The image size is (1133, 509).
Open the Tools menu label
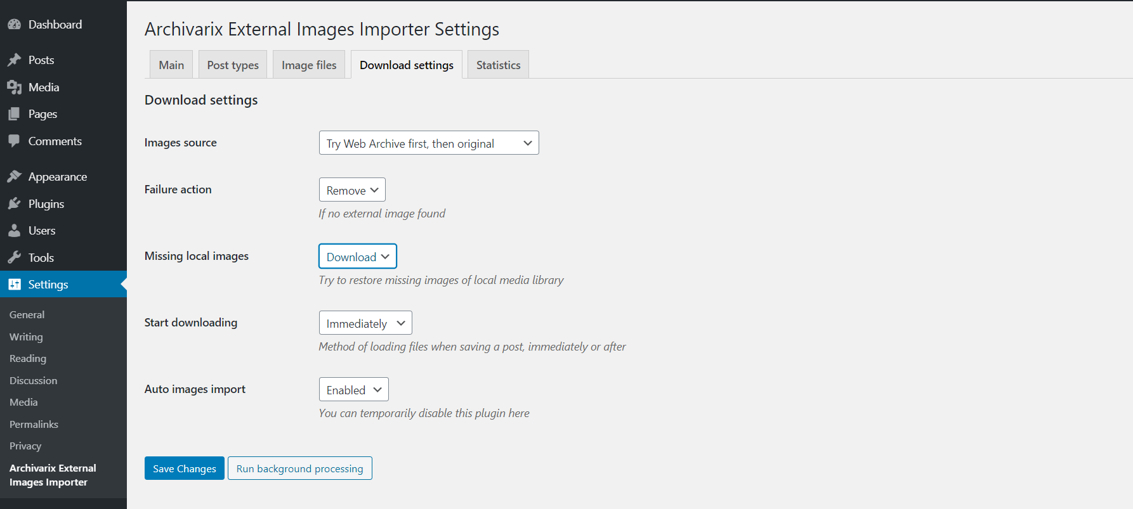(41, 258)
